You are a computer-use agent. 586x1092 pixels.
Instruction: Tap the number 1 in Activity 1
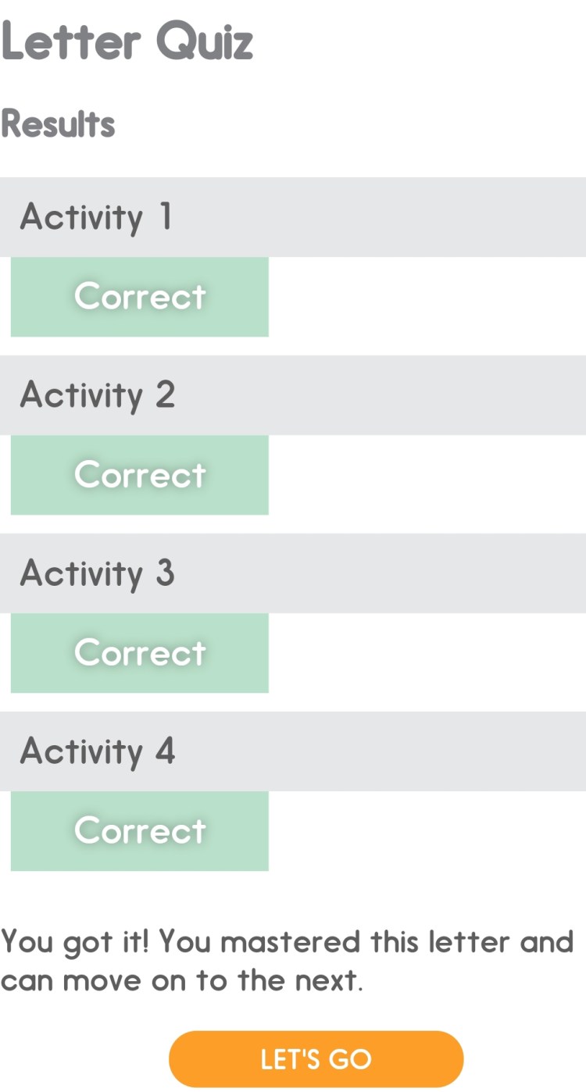pyautogui.click(x=165, y=217)
